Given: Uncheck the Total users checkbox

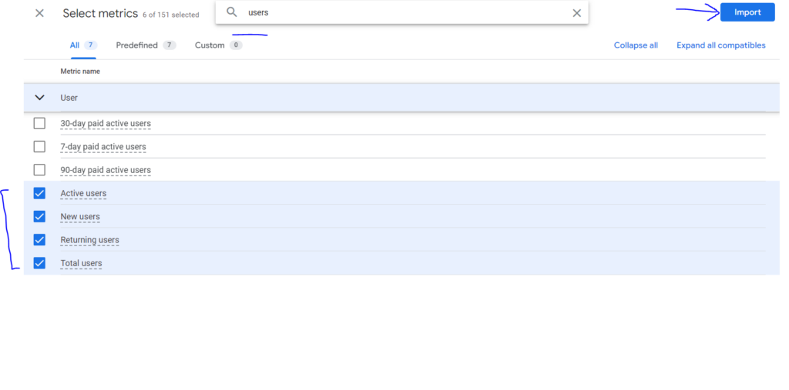Looking at the screenshot, I should click(x=39, y=263).
